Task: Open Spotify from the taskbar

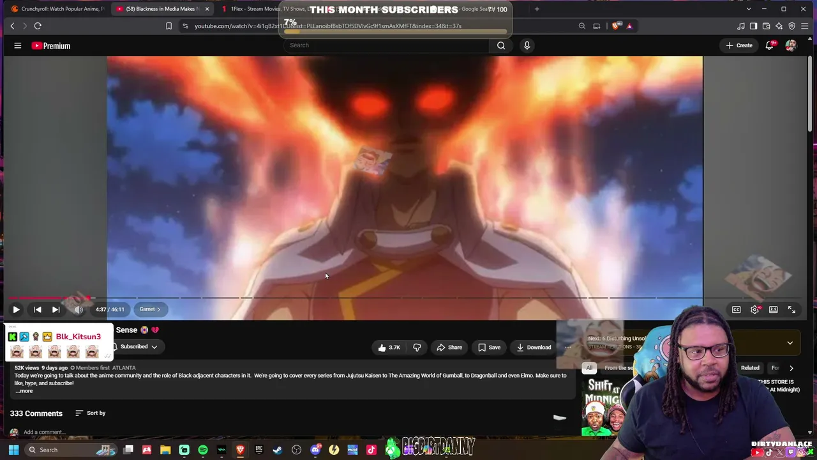Action: 203,450
